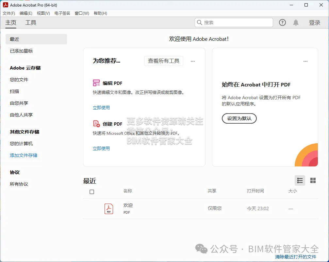This screenshot has height=262, width=329.
Task: Switch to grid thumbnail view icon
Action: 313,180
